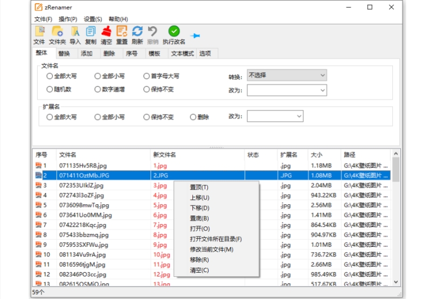Click the file list scrollbar up arrow
431x299 pixels.
tap(396, 154)
